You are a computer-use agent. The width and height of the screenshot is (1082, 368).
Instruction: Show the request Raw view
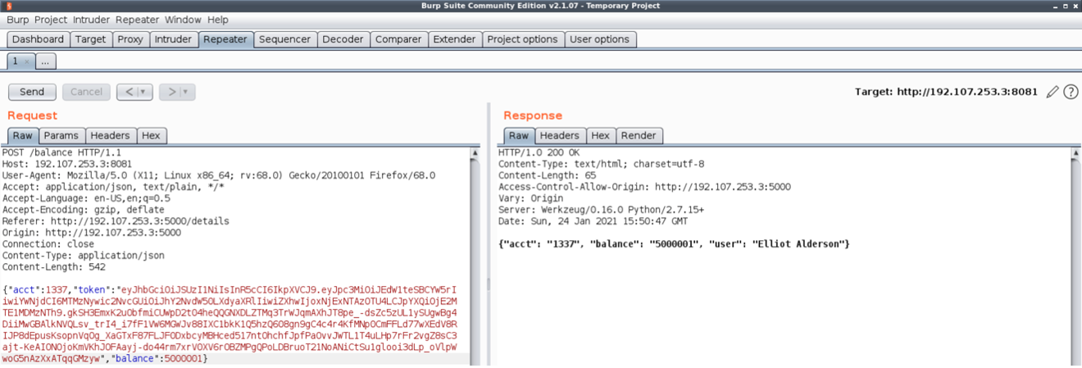tap(23, 135)
